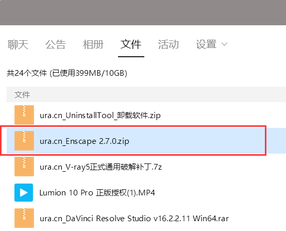Image resolution: width=286 pixels, height=231 pixels.
Task: Click the Enscape 2.7.0 zip archive icon
Action: tap(24, 141)
